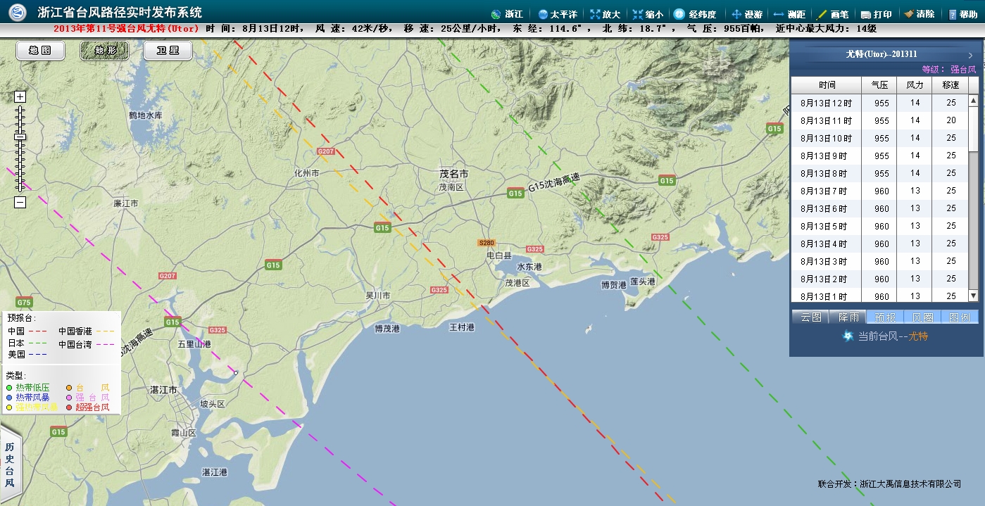Open the 降雨 rainfall tab

coord(848,317)
